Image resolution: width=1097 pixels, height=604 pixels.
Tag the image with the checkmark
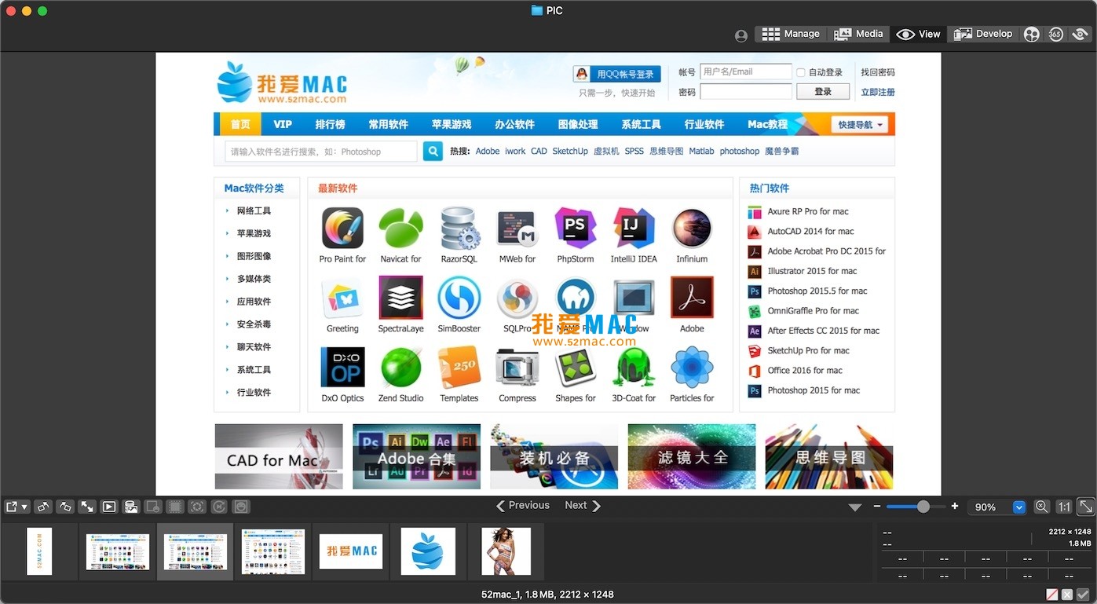(x=1083, y=595)
